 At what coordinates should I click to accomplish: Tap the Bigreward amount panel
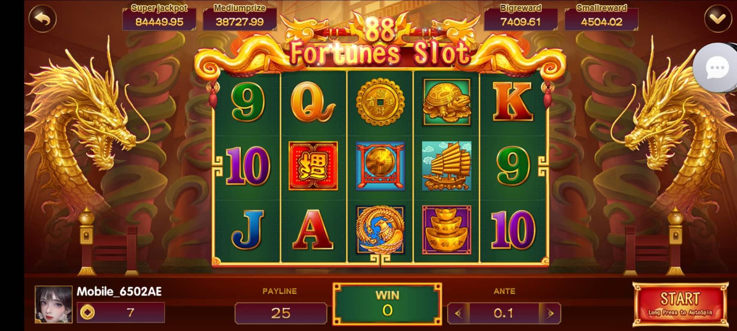coord(520,18)
